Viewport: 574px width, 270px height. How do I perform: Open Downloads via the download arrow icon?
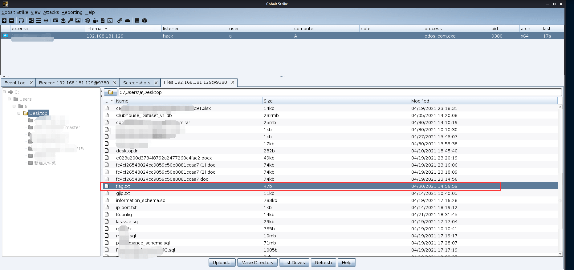pos(63,20)
